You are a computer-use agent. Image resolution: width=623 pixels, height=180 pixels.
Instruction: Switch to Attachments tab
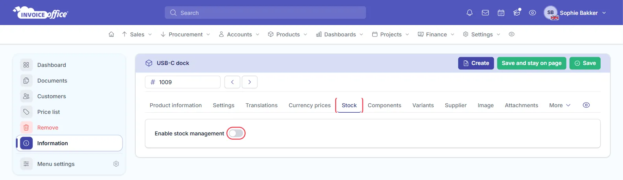[521, 105]
